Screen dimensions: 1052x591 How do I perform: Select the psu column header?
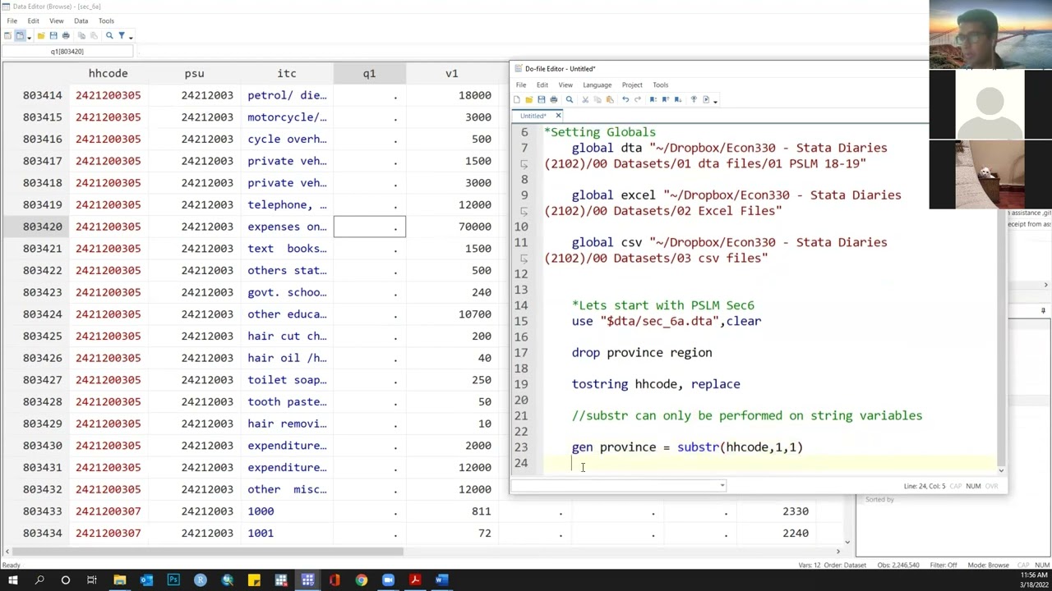[x=194, y=73]
